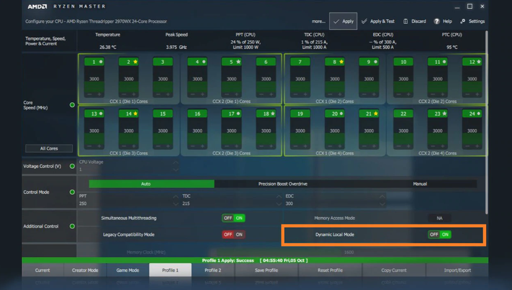Click CPU Voltage up arrow

click(176, 162)
